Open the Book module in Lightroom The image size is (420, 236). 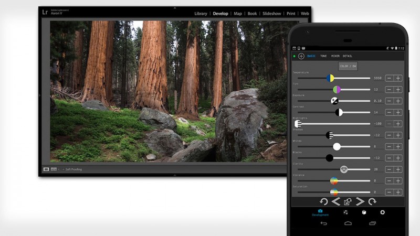[252, 14]
